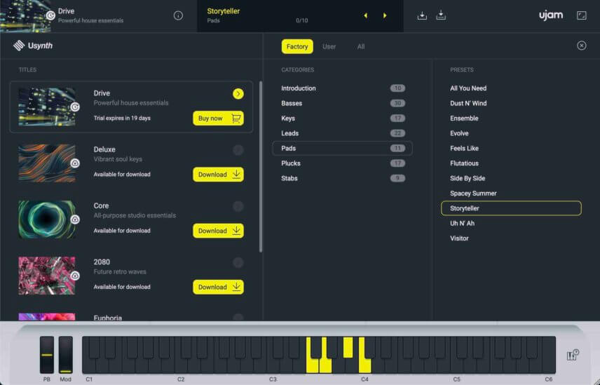Screen dimensions: 600x385
Task: Open the Drive info icon
Action: 178,15
